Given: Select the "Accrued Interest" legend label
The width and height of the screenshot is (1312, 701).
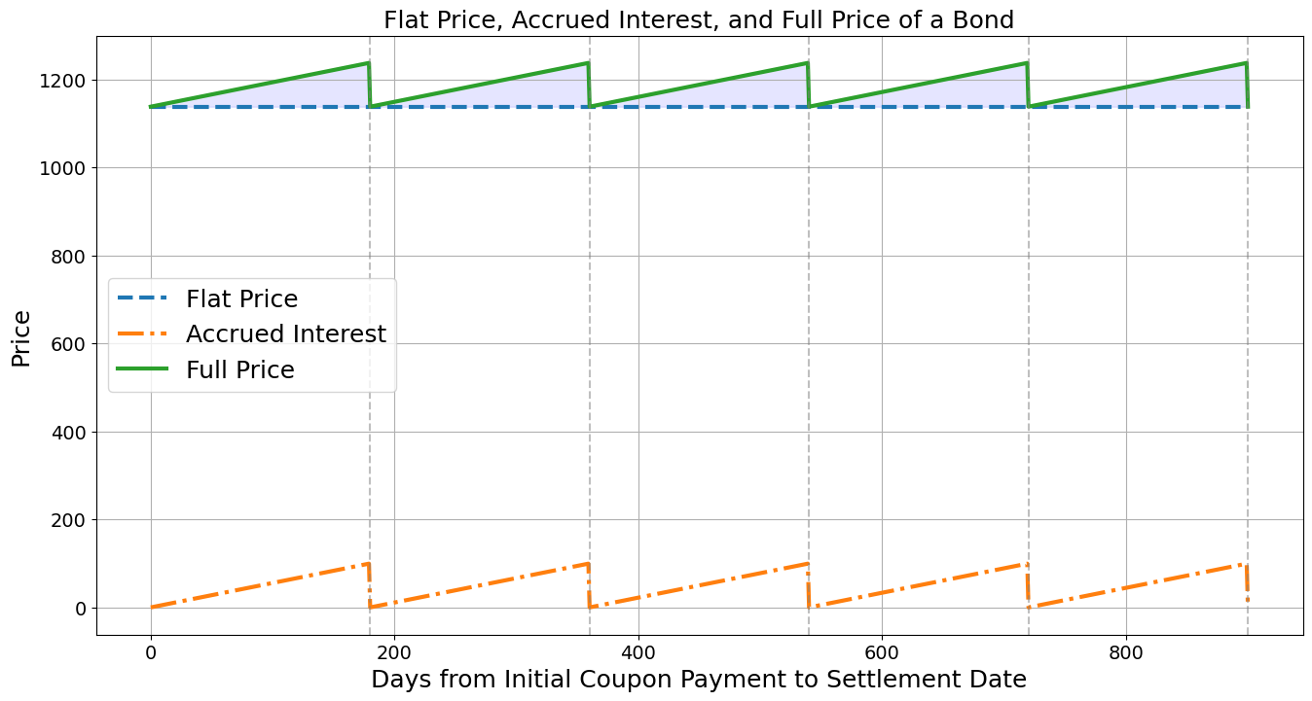Looking at the screenshot, I should (x=285, y=334).
